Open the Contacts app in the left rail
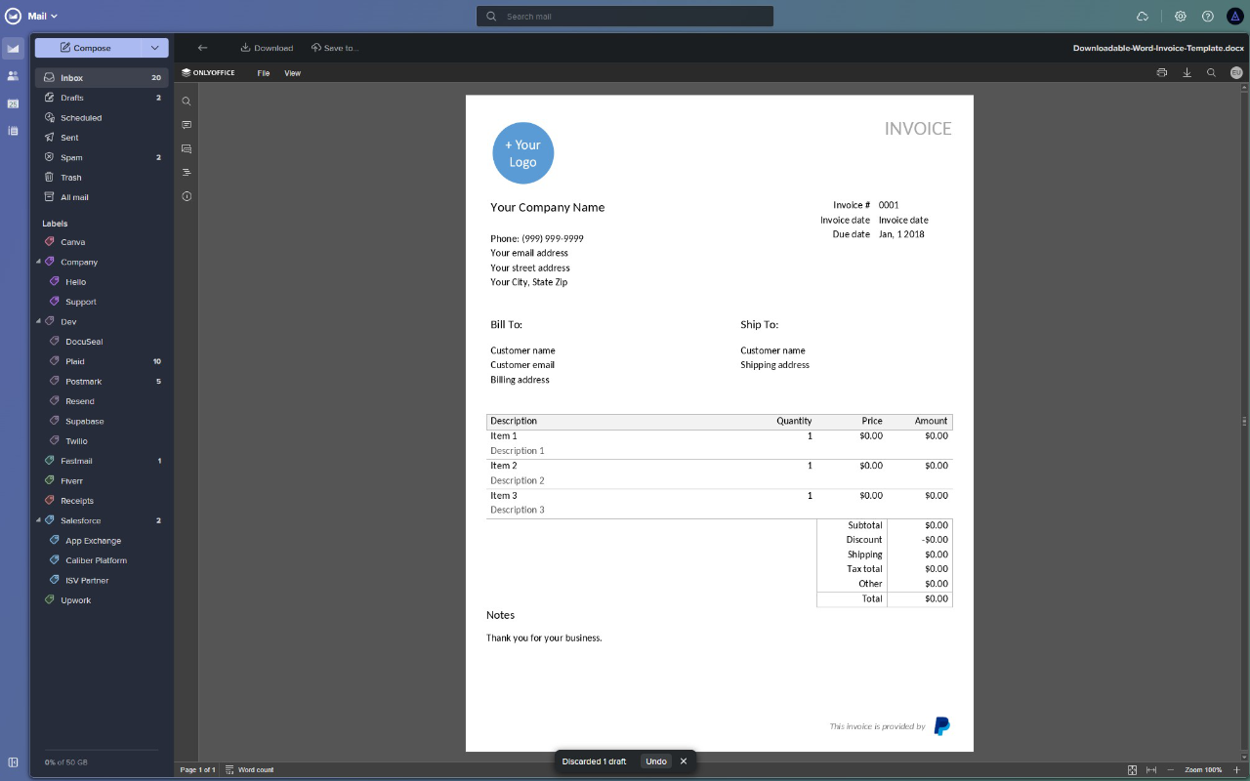Viewport: 1250px width, 781px height. tap(13, 76)
